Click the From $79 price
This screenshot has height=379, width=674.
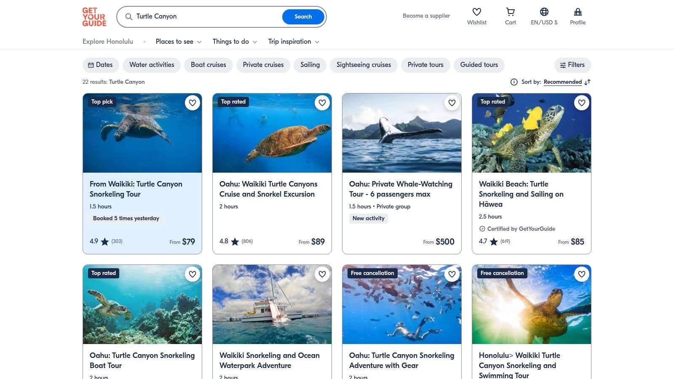(182, 242)
